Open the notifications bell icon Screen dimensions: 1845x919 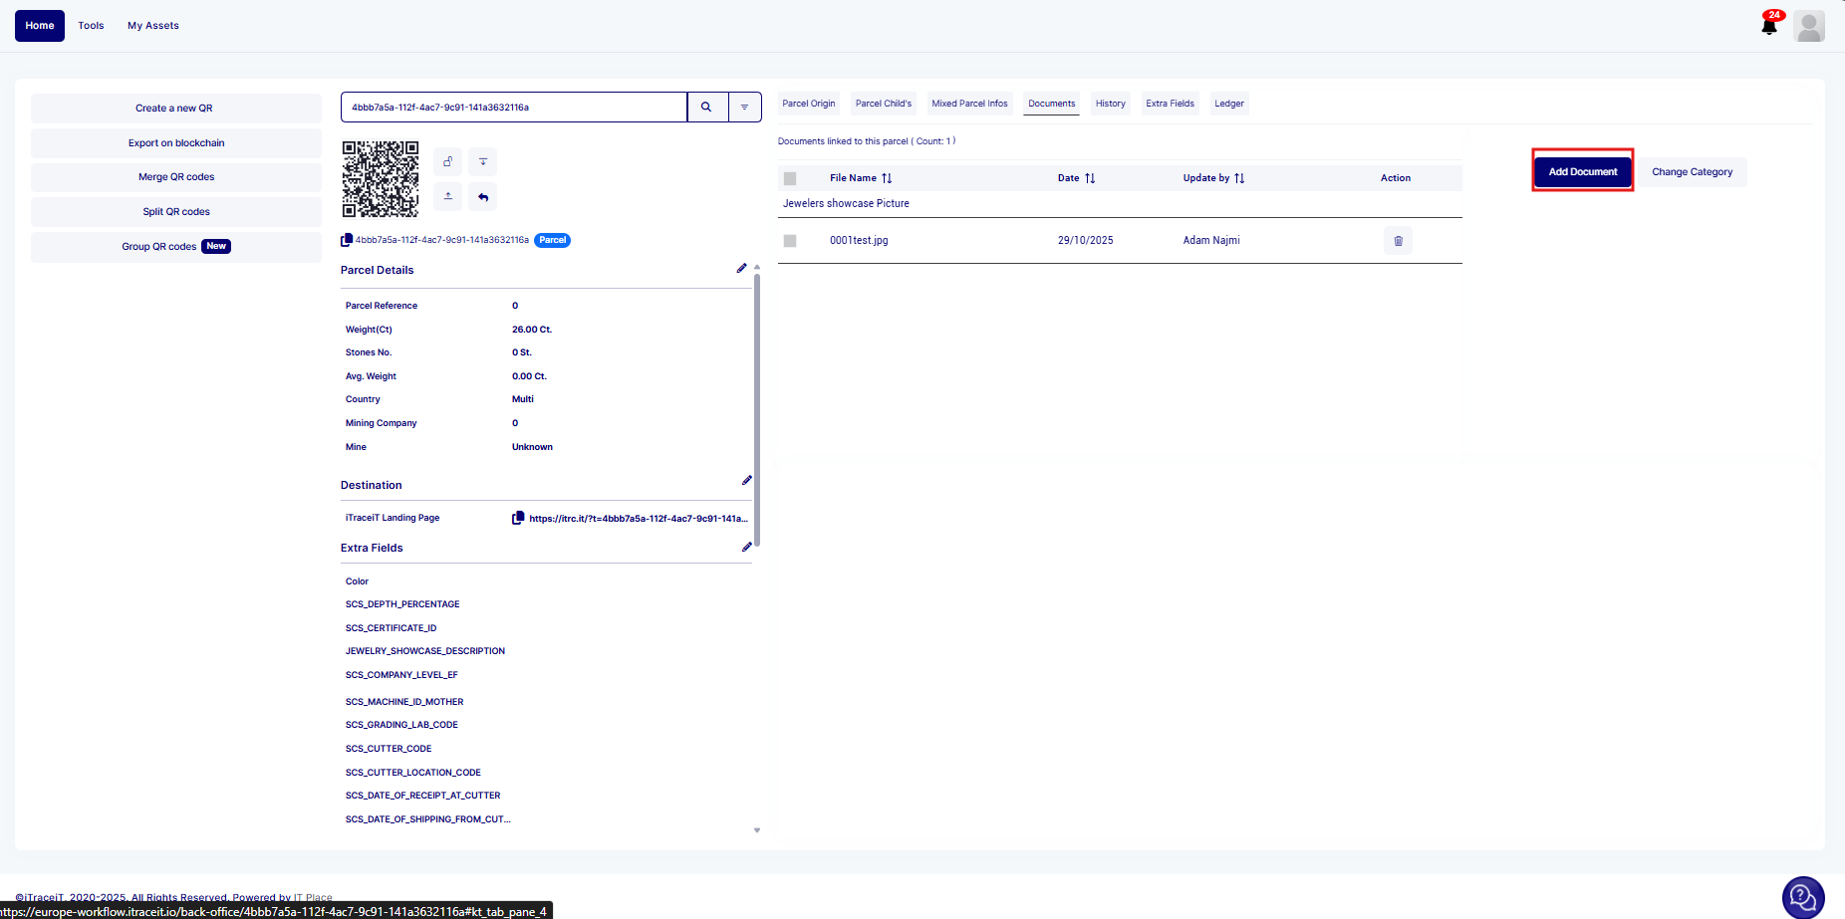(x=1769, y=26)
